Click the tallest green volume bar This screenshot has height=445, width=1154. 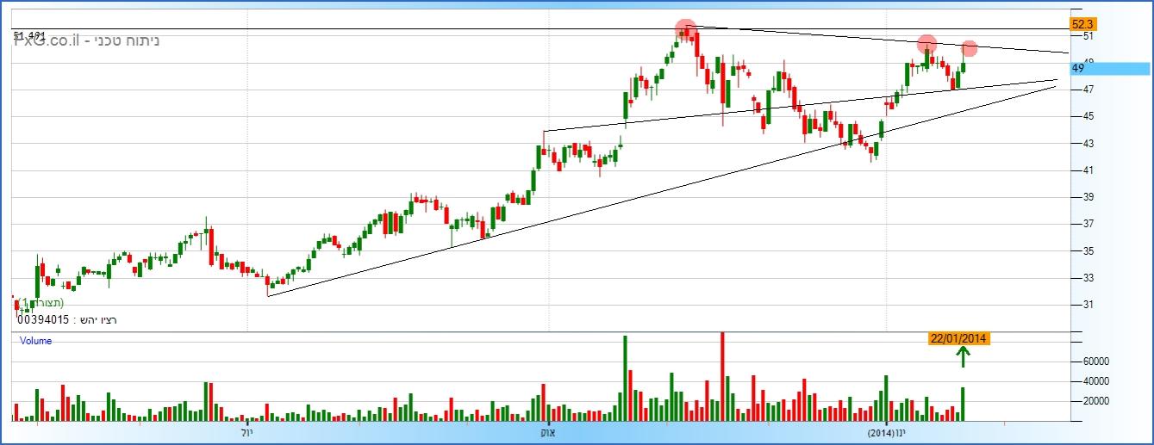point(625,378)
